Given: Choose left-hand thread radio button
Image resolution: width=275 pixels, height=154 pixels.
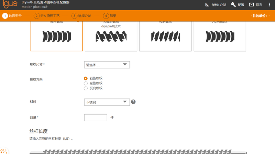Looking at the screenshot, I should (86, 83).
